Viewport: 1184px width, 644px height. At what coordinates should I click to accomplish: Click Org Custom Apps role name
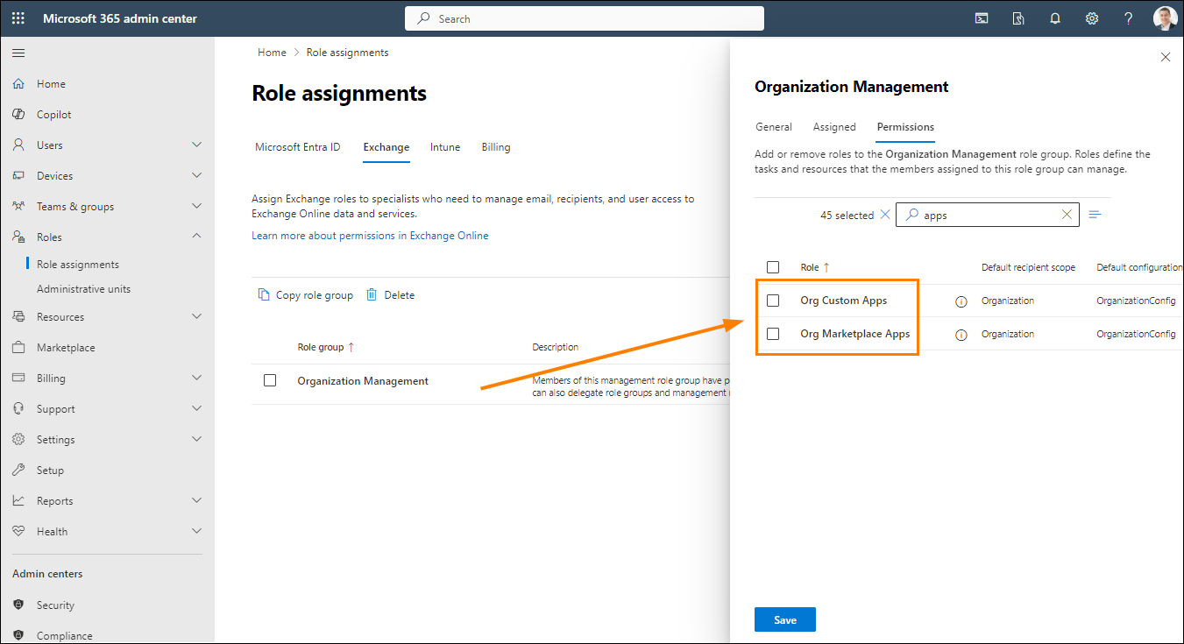coord(843,301)
